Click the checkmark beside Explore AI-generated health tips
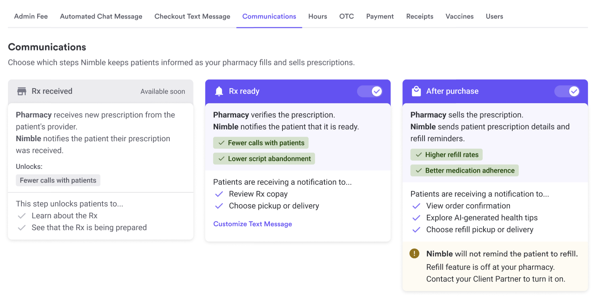595x299 pixels. click(x=416, y=218)
